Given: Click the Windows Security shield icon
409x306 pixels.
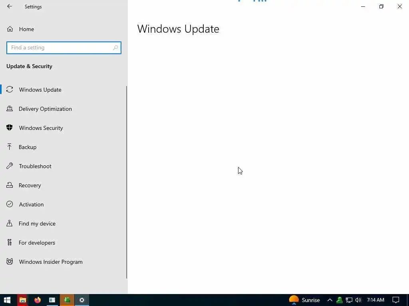Looking at the screenshot, I should (10, 127).
